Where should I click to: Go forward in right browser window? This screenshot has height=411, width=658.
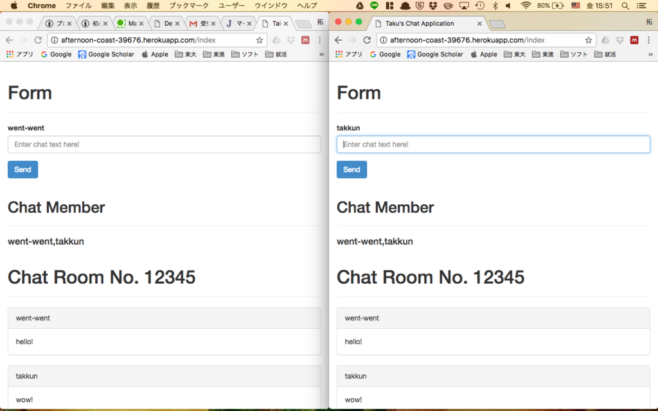353,40
